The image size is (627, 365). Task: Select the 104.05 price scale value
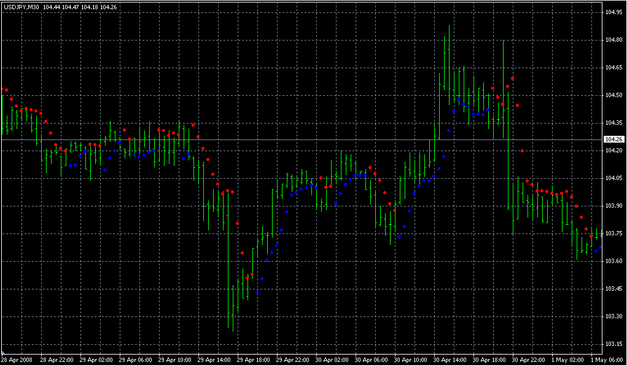click(613, 178)
